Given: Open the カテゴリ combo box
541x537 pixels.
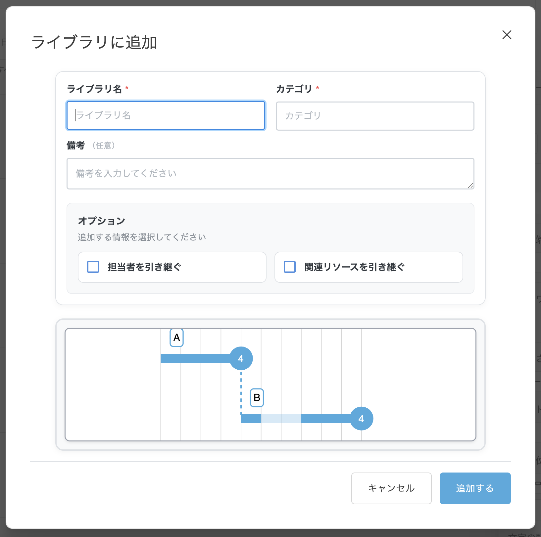Looking at the screenshot, I should 375,116.
